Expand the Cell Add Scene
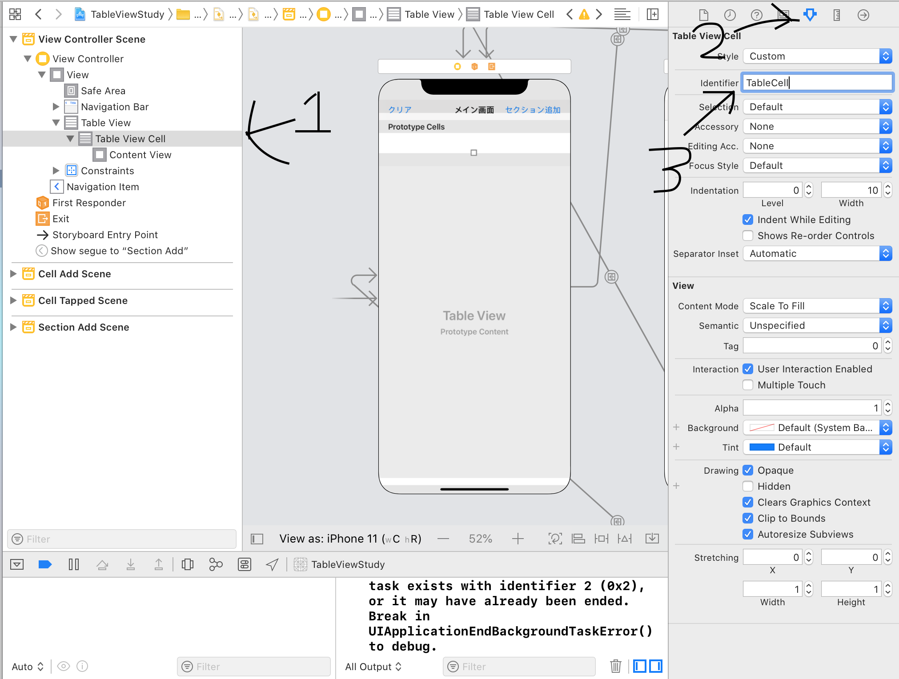Screen dimensions: 899x679 click(13, 274)
